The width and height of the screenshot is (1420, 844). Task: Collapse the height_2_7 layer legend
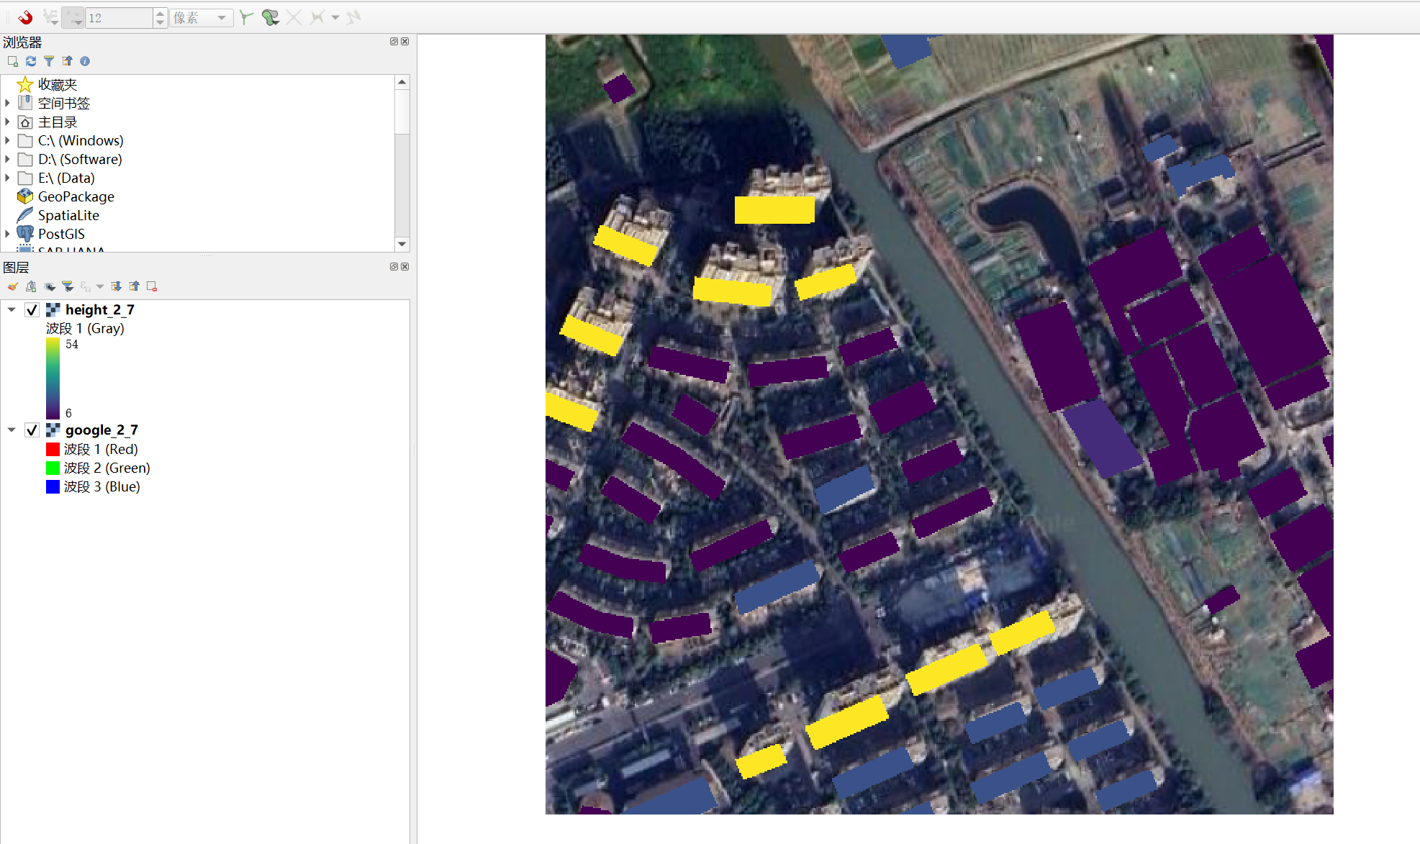click(12, 309)
